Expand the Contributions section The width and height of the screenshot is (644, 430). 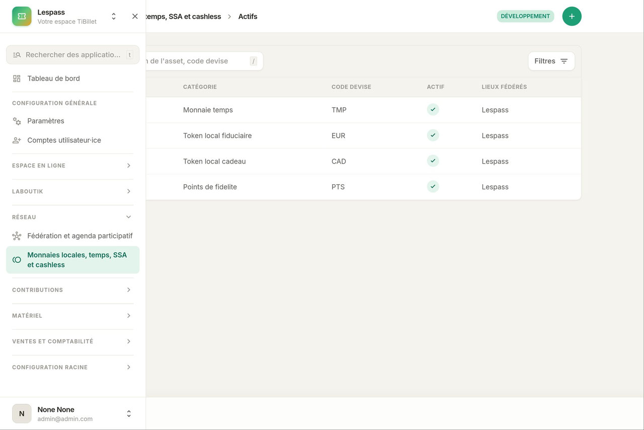point(73,290)
